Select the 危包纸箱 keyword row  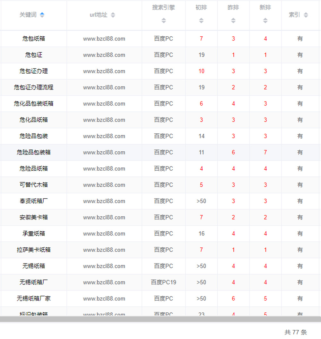coord(34,39)
